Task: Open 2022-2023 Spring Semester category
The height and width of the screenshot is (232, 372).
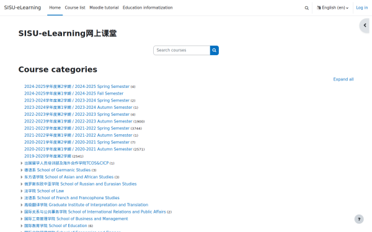Action: tap(77, 114)
